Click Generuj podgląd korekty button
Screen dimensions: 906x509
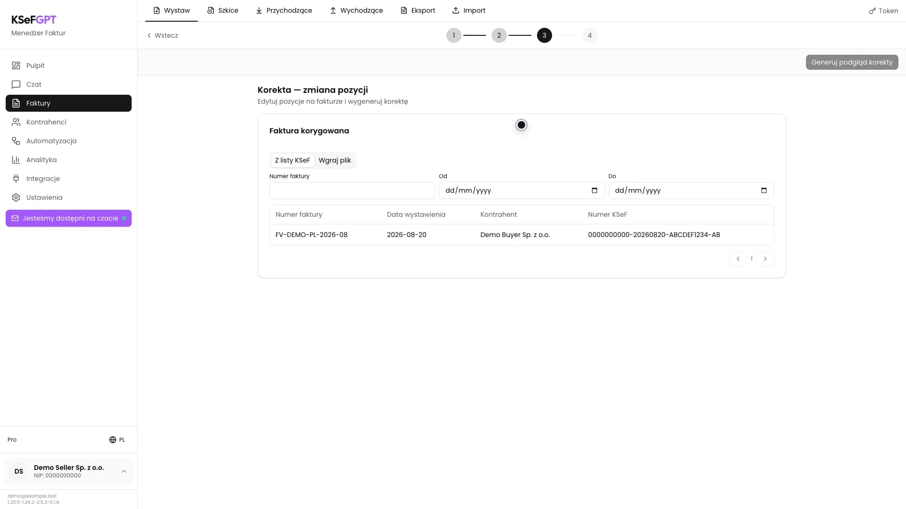(x=852, y=62)
